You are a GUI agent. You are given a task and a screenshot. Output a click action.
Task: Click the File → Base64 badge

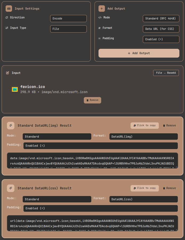(x=166, y=73)
